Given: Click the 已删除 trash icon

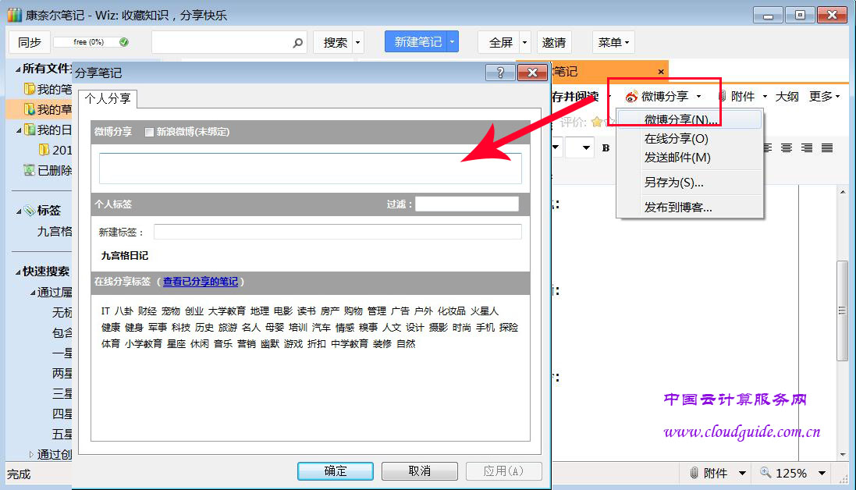Looking at the screenshot, I should point(30,169).
